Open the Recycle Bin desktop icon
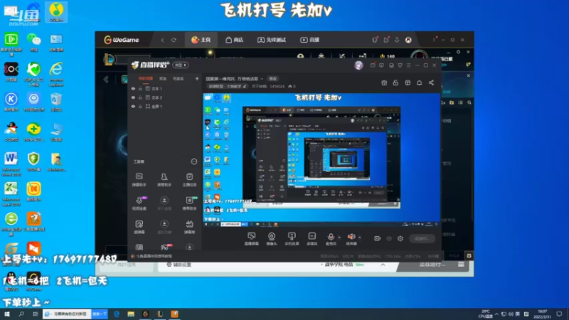 (56, 102)
